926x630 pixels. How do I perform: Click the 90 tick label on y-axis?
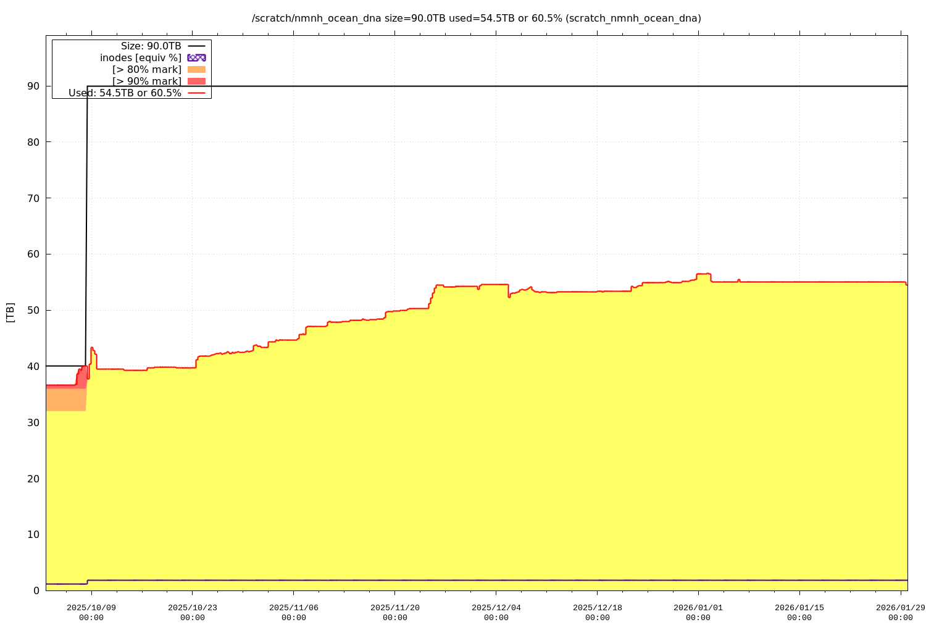coord(33,86)
